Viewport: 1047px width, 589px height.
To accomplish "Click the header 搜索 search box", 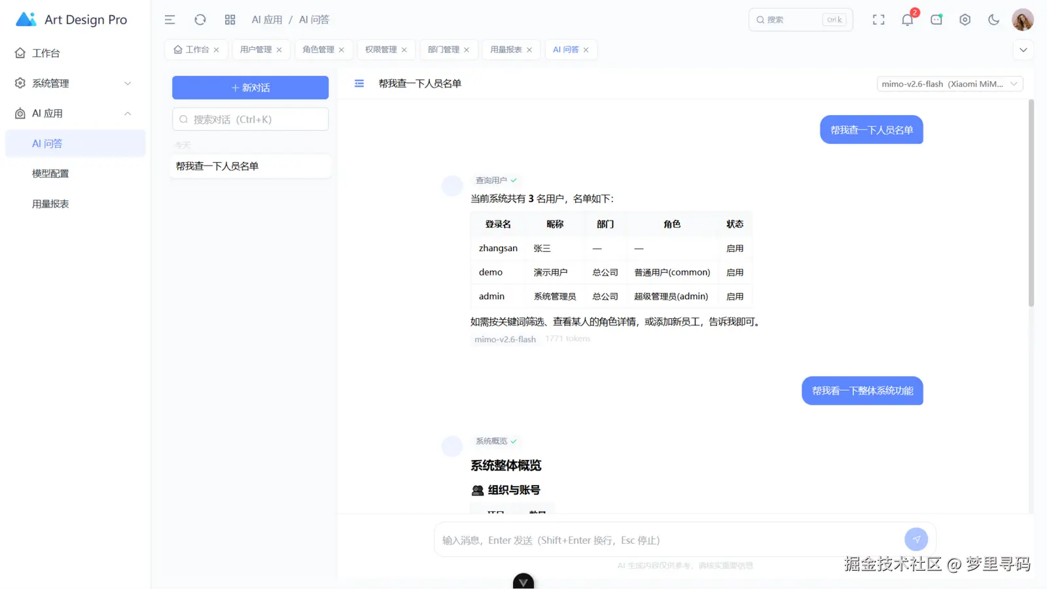I will tap(800, 20).
